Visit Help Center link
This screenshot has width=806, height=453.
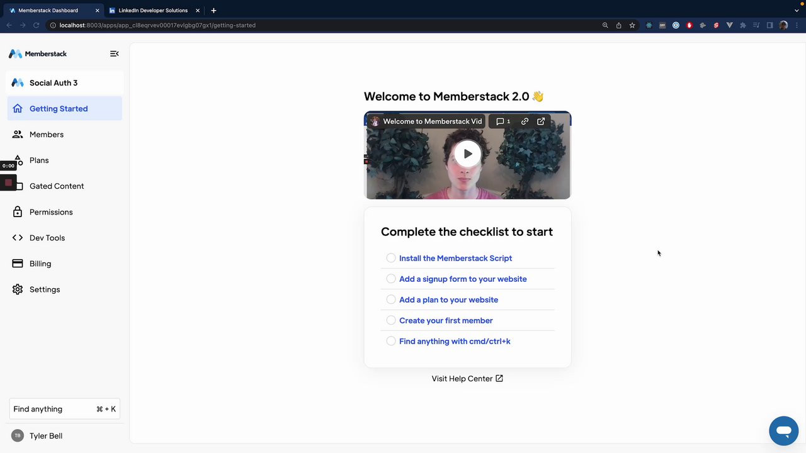pos(467,379)
